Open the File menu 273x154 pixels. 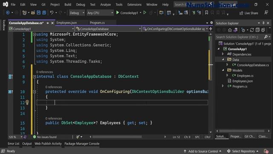[13, 5]
